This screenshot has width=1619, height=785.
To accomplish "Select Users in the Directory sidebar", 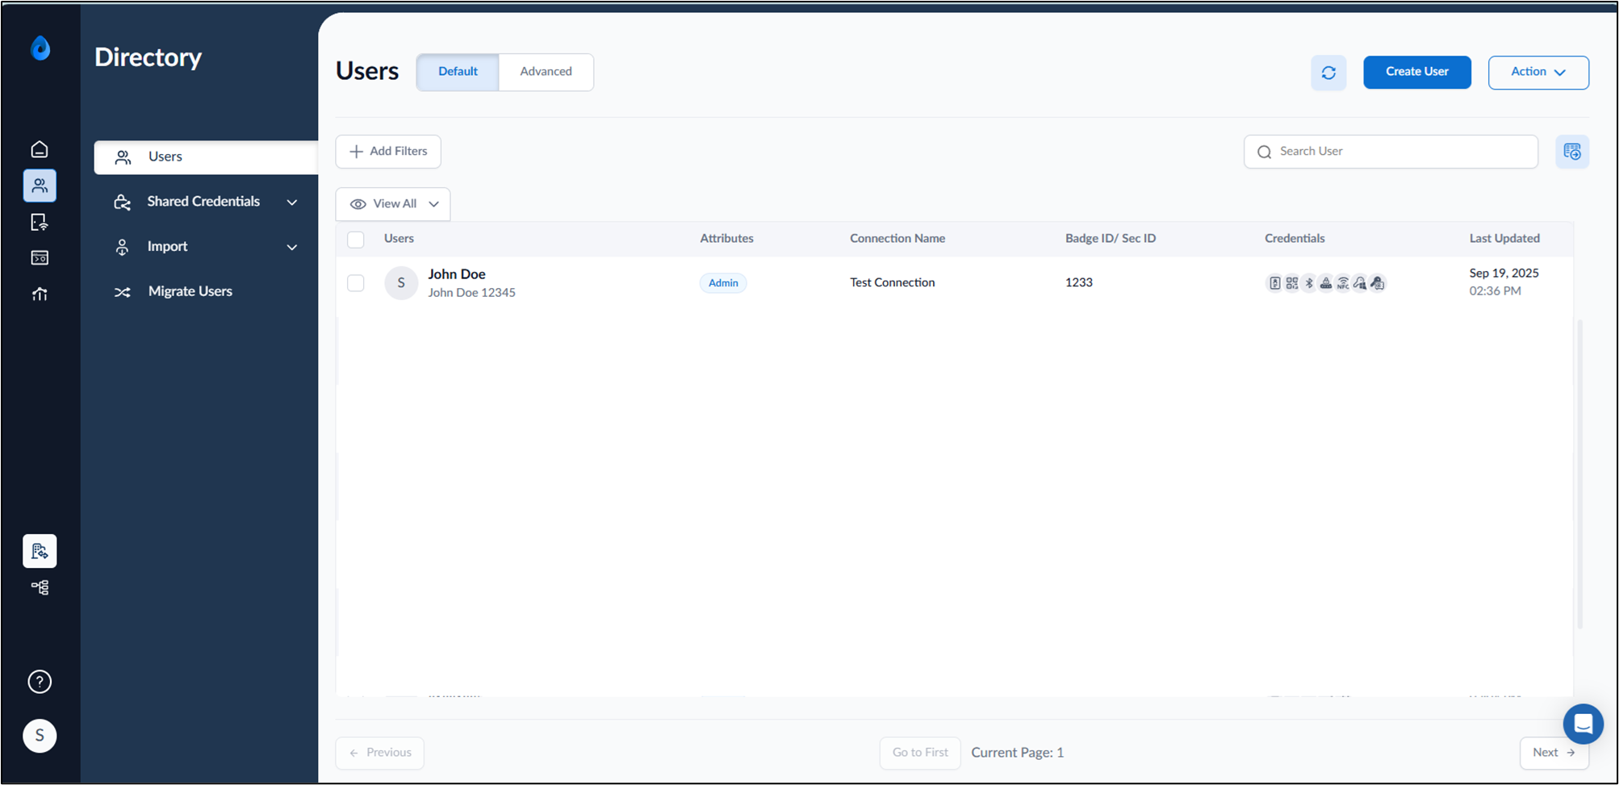I will pyautogui.click(x=206, y=157).
